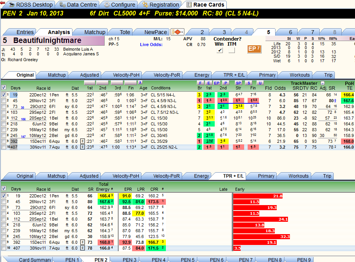The width and height of the screenshot is (355, 262).
Task: Toggle the lower TPR table header checkbox
Action: tap(3, 188)
